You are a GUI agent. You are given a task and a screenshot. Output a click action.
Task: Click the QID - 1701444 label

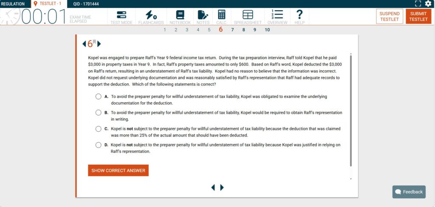point(86,4)
